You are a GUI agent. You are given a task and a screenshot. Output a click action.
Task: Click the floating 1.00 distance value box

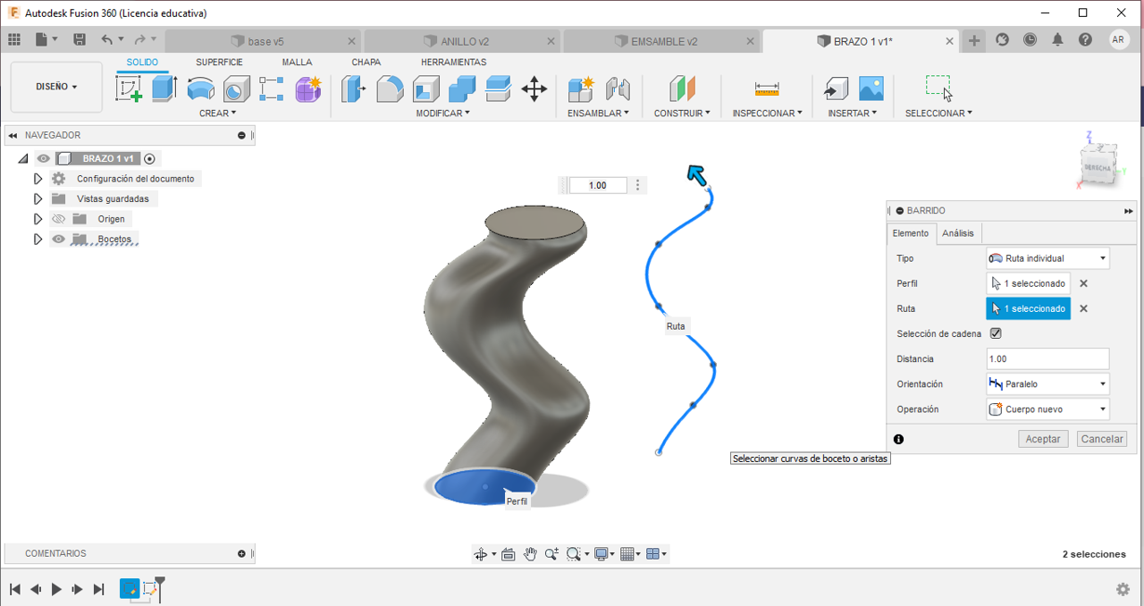[x=598, y=185]
